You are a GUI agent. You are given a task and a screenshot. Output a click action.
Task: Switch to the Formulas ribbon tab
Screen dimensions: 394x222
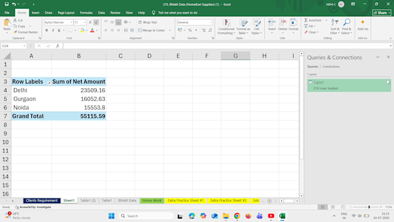(x=86, y=13)
